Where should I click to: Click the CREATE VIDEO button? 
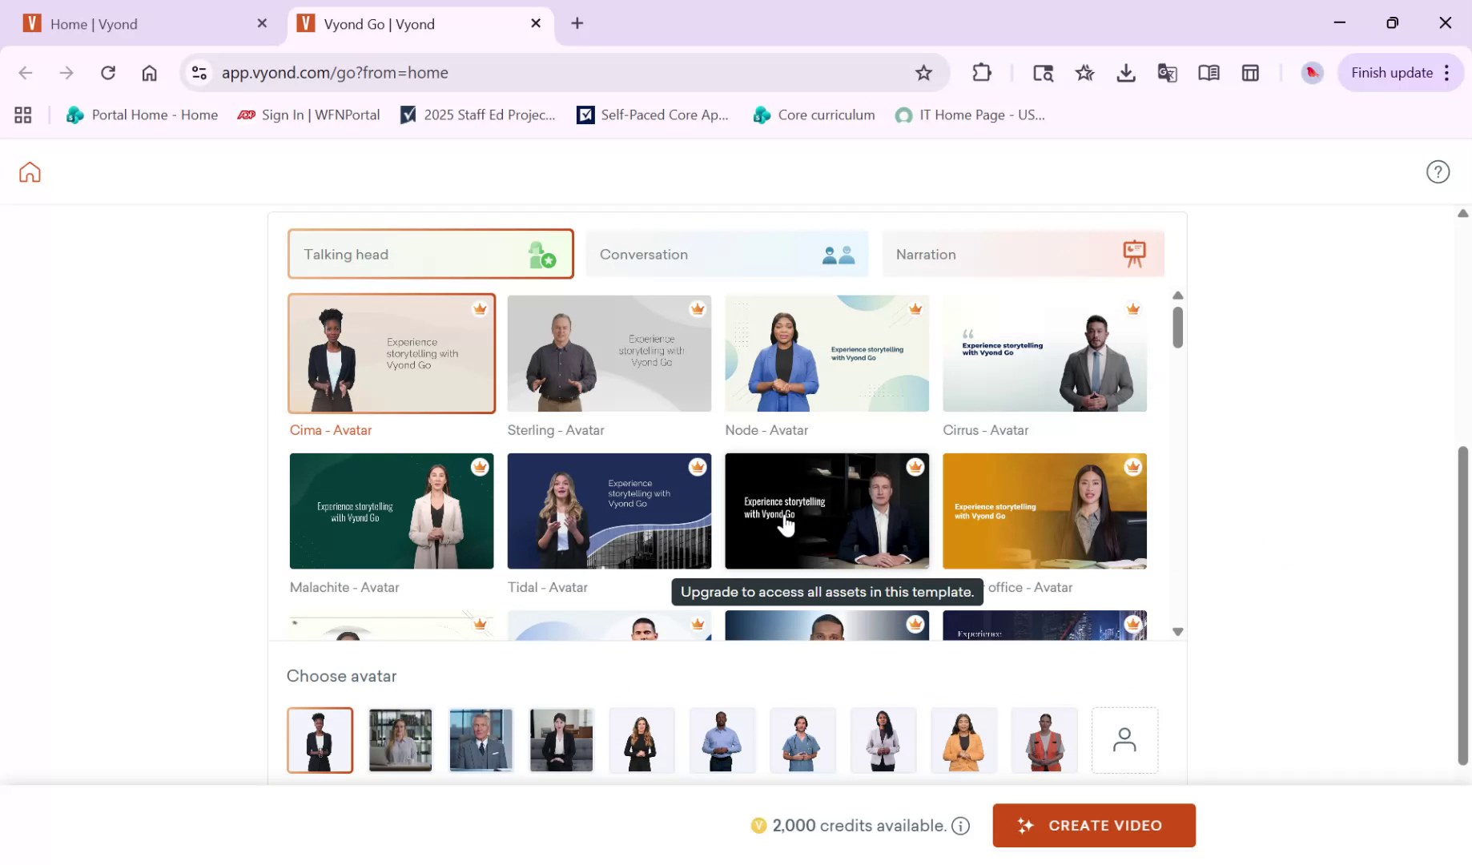(x=1093, y=825)
